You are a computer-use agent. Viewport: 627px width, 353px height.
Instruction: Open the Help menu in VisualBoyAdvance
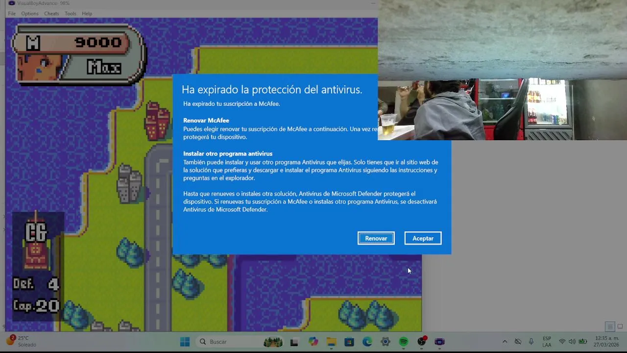(x=87, y=14)
